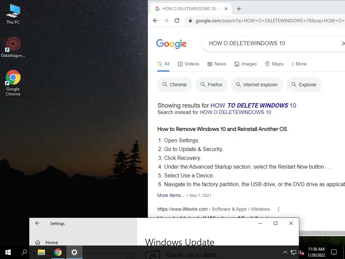Open Google Chrome desktop shortcut
The height and width of the screenshot is (259, 345).
[13, 83]
